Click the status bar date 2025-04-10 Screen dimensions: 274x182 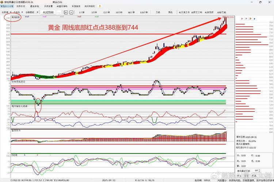tap(109, 180)
